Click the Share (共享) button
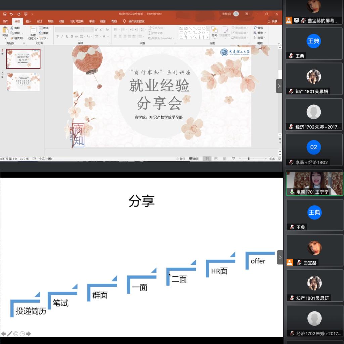This screenshot has width=344, height=344. point(272,21)
